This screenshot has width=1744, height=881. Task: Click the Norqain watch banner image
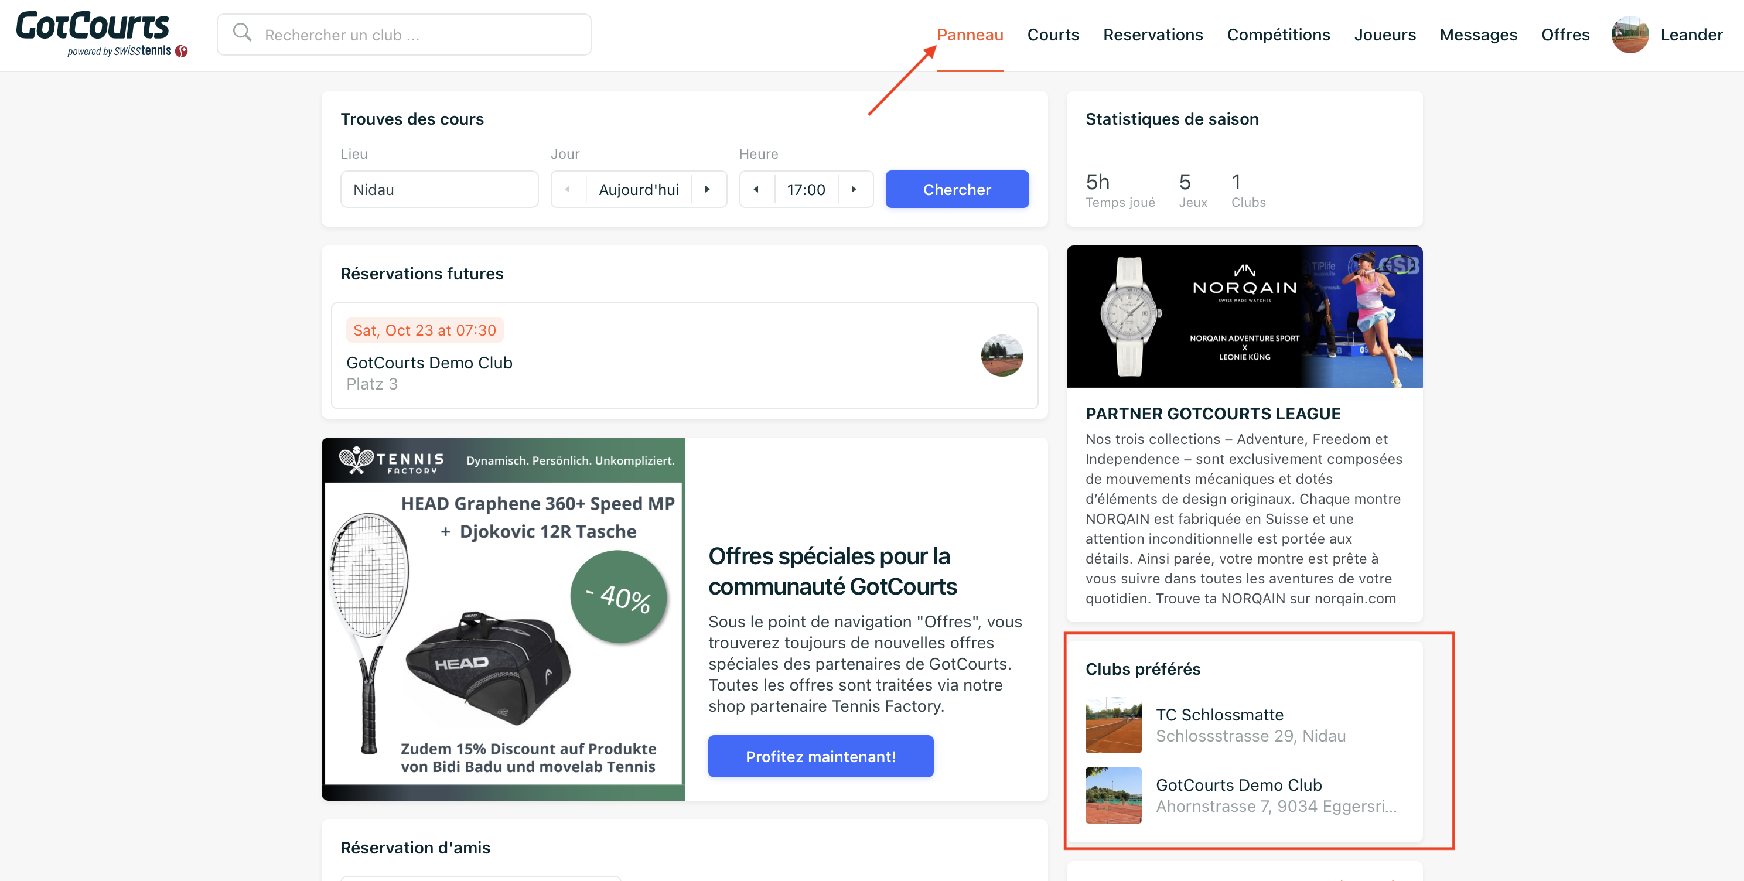(1244, 316)
